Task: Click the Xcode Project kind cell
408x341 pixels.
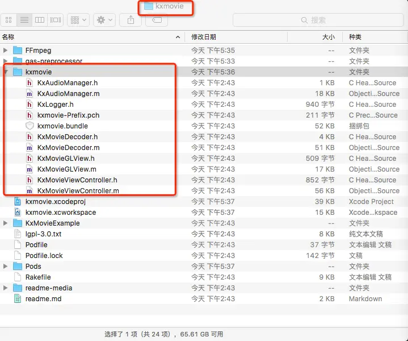Action: click(x=371, y=202)
